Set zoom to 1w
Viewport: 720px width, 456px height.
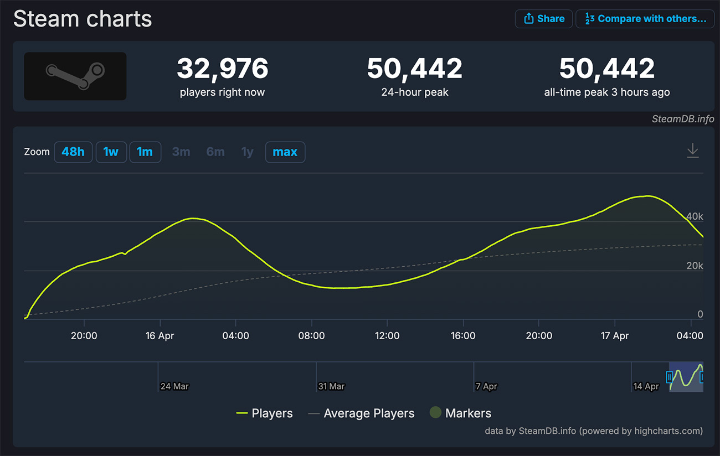[111, 152]
